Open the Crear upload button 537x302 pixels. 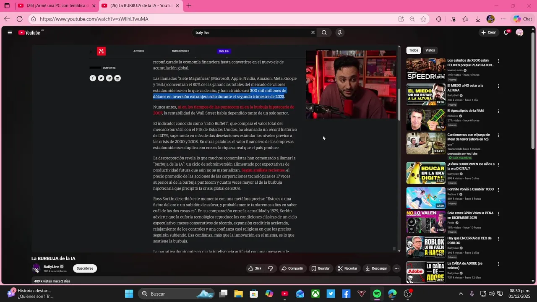[x=489, y=32]
